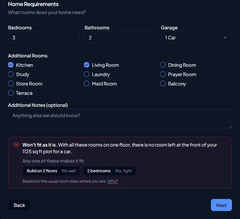
Task: Uncheck the Living Room checkbox
Action: [x=87, y=65]
